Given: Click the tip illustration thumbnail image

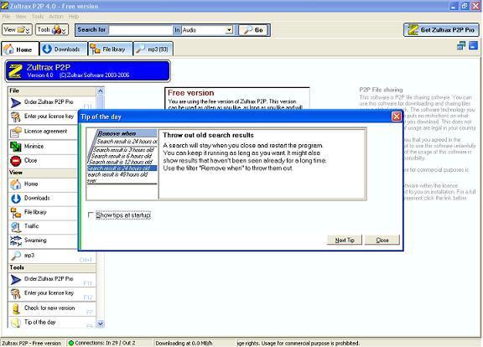Looking at the screenshot, I should tap(122, 164).
